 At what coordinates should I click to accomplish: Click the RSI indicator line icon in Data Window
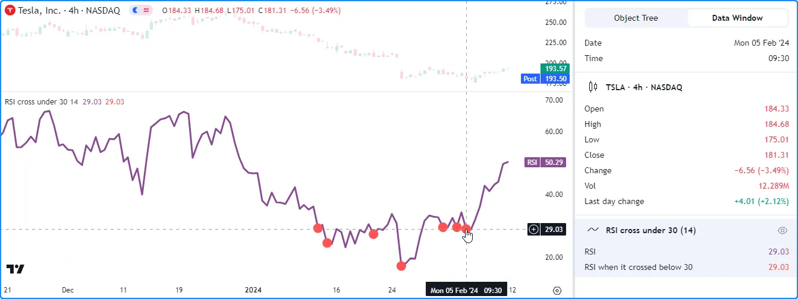tap(593, 230)
